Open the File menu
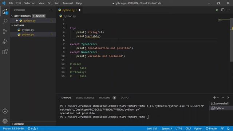Screen dimensions: 233x131 point(11,3)
